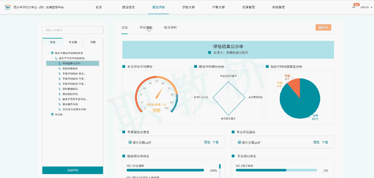This screenshot has height=178, width=374.
Task: Click the node icon beside 高水平专业评估指标体...
Action: (56, 58)
